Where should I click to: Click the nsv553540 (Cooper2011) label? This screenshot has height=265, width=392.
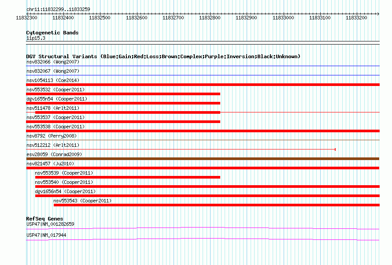coord(64,182)
